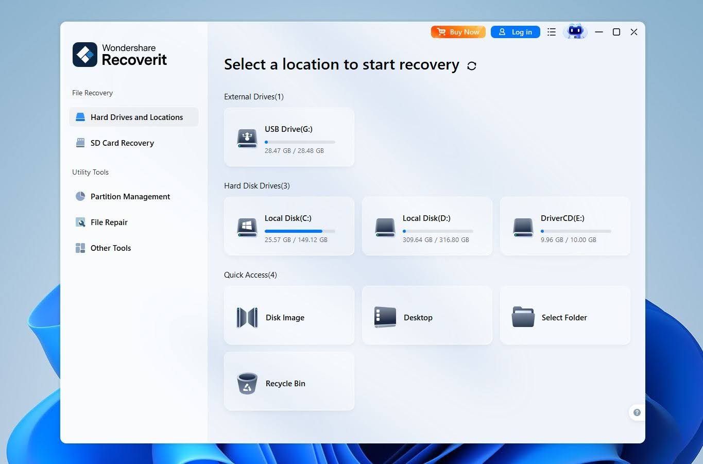This screenshot has width=703, height=464.
Task: Click the Select Folder icon
Action: point(523,317)
